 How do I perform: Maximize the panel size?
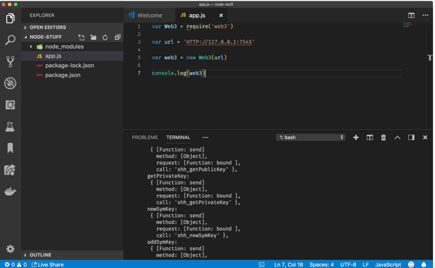click(397, 137)
